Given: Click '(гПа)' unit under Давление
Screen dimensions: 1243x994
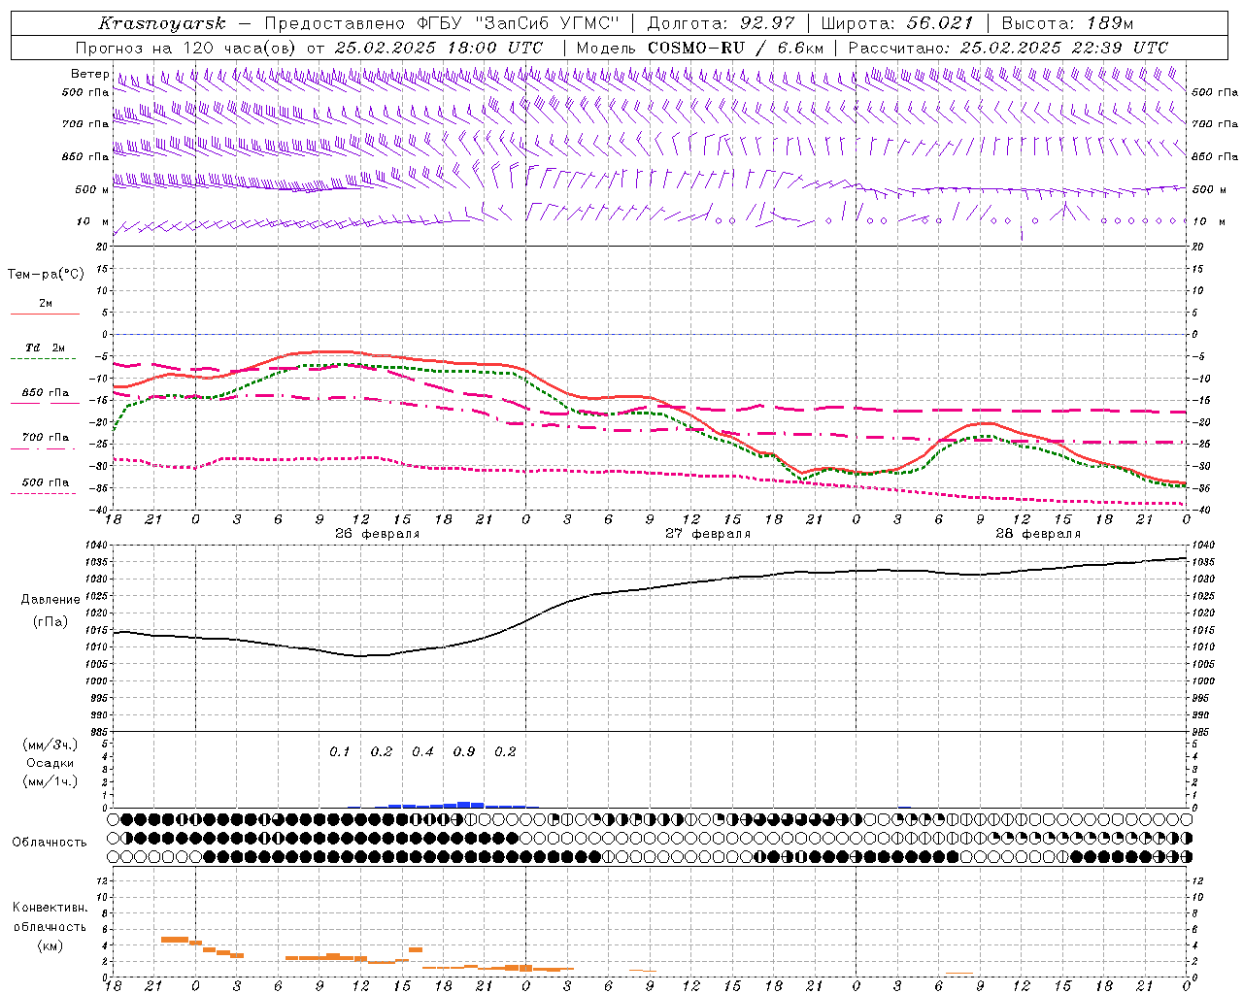Looking at the screenshot, I should coord(50,621).
